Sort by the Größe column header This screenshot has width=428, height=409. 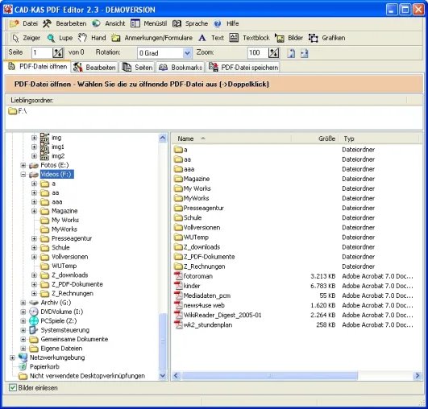314,138
